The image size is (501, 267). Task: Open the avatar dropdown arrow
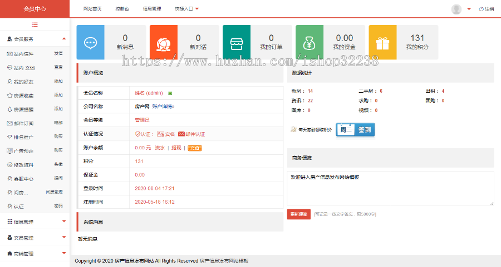coord(469,9)
